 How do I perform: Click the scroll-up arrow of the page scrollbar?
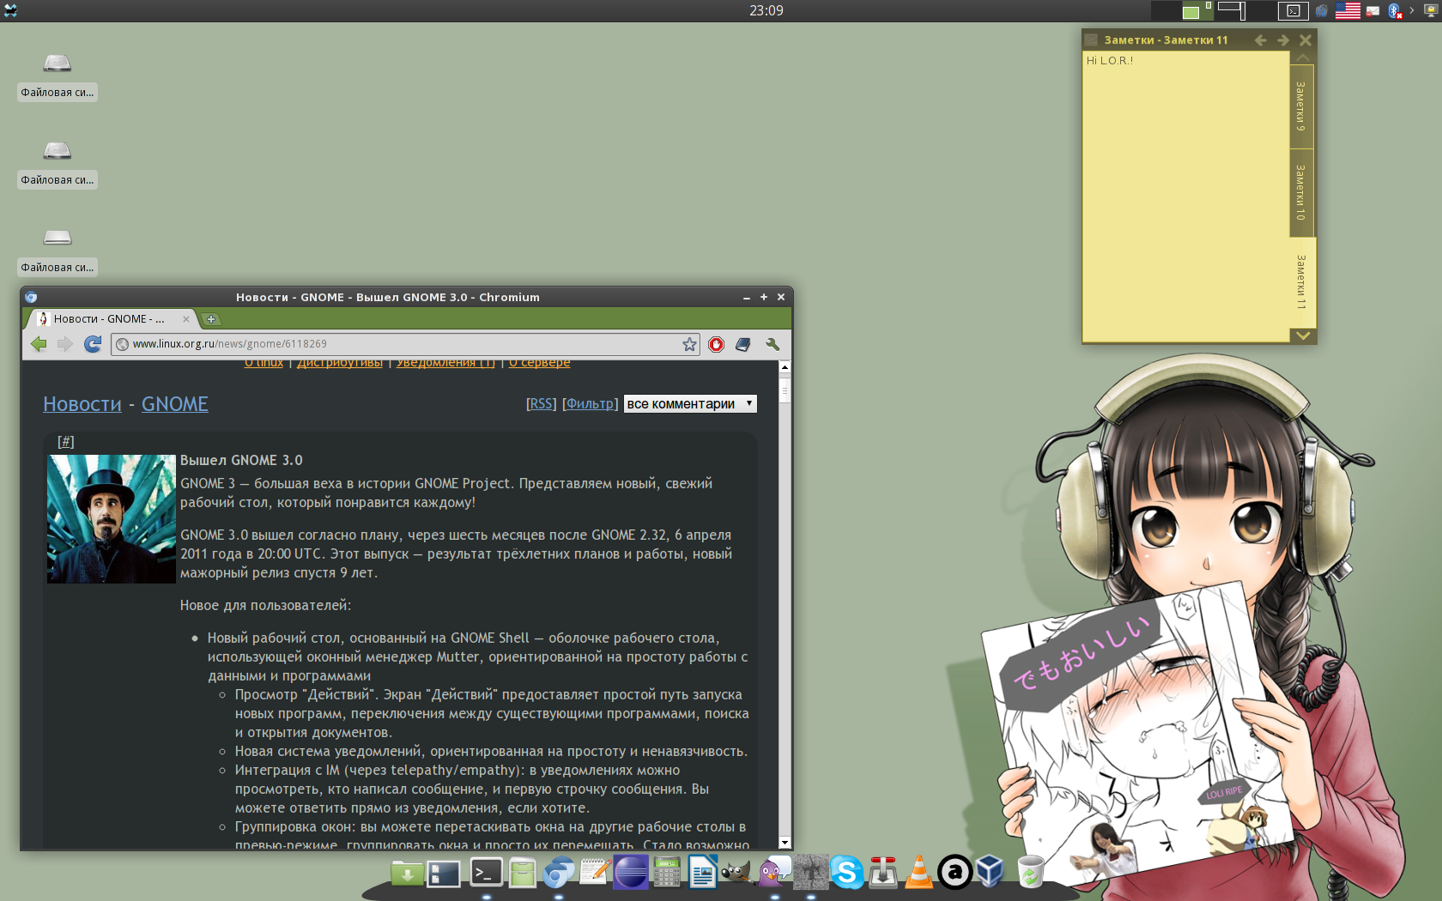[x=785, y=366]
